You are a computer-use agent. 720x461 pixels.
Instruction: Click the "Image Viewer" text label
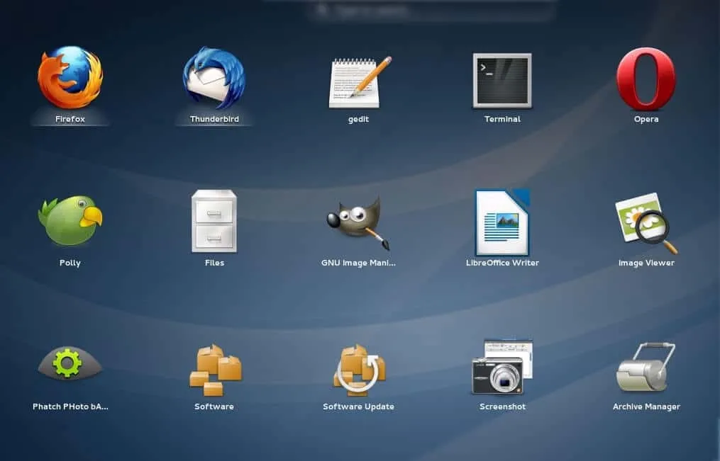point(646,263)
